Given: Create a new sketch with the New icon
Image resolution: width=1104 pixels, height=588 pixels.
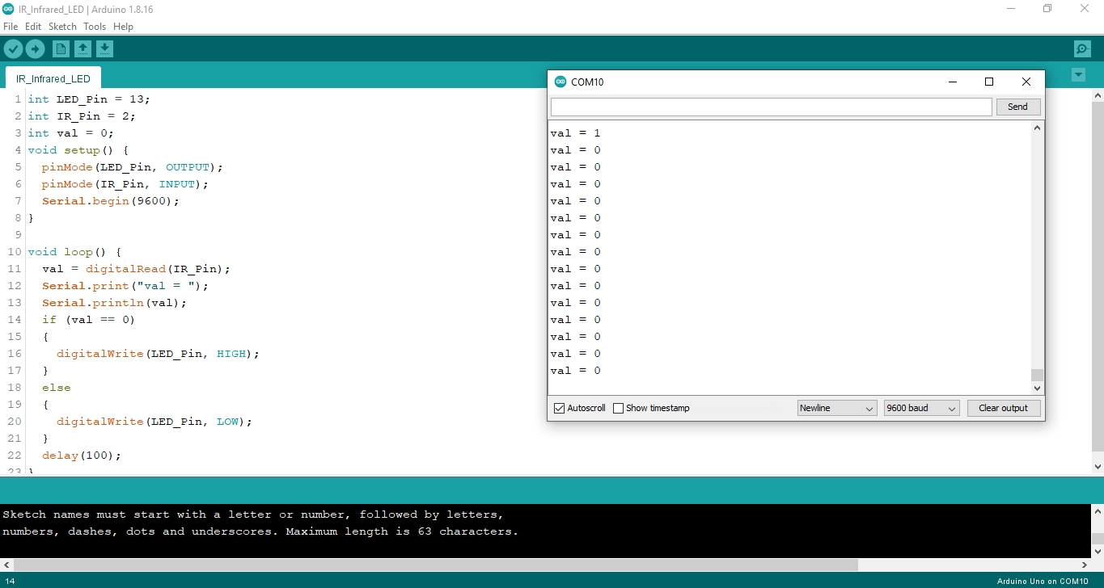Looking at the screenshot, I should [x=61, y=49].
